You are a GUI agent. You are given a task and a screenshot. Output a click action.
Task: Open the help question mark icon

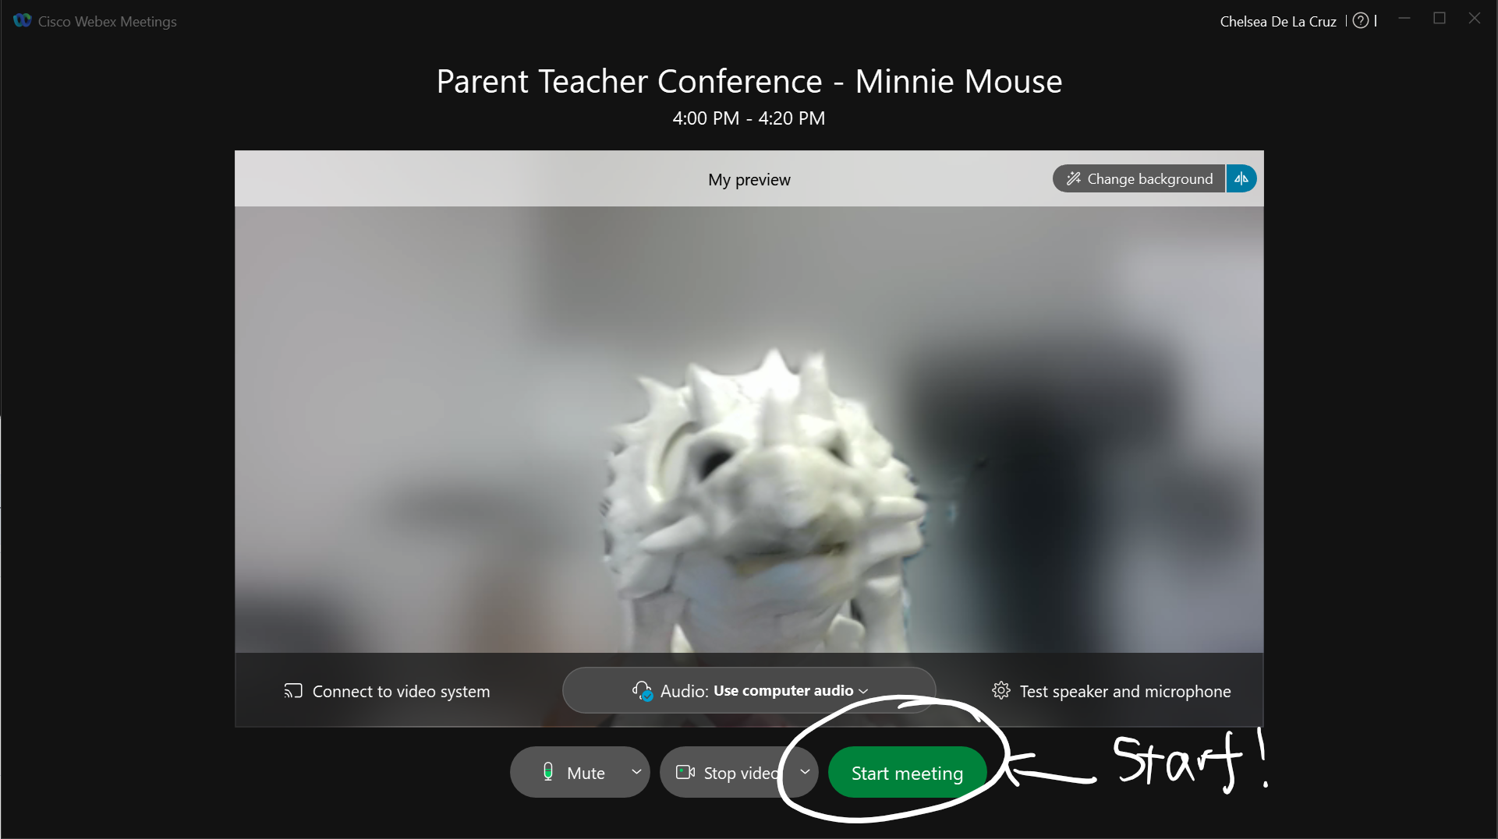pos(1361,21)
